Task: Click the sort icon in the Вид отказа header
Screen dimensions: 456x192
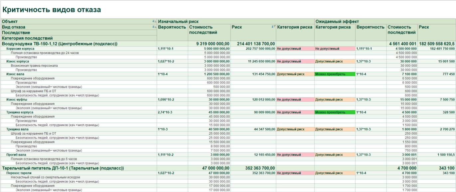Action: [x=154, y=27]
